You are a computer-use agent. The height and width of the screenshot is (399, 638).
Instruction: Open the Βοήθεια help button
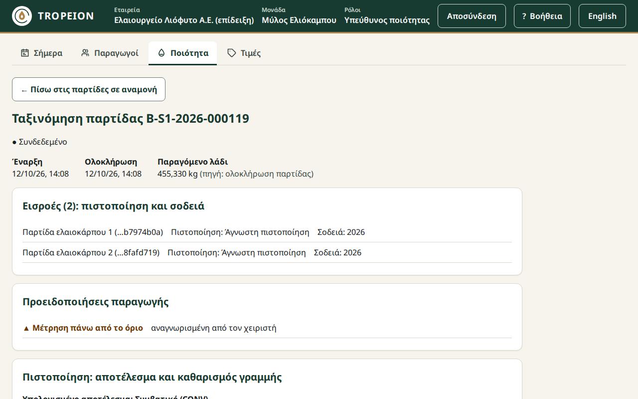[542, 16]
